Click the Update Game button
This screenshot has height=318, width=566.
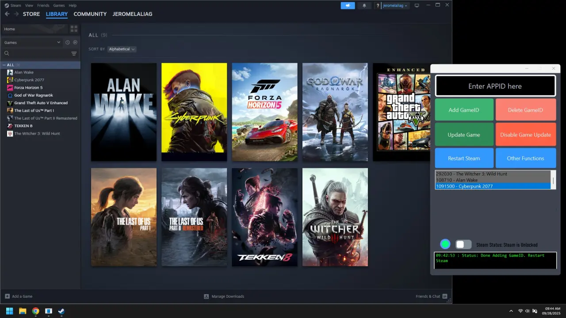point(464,135)
